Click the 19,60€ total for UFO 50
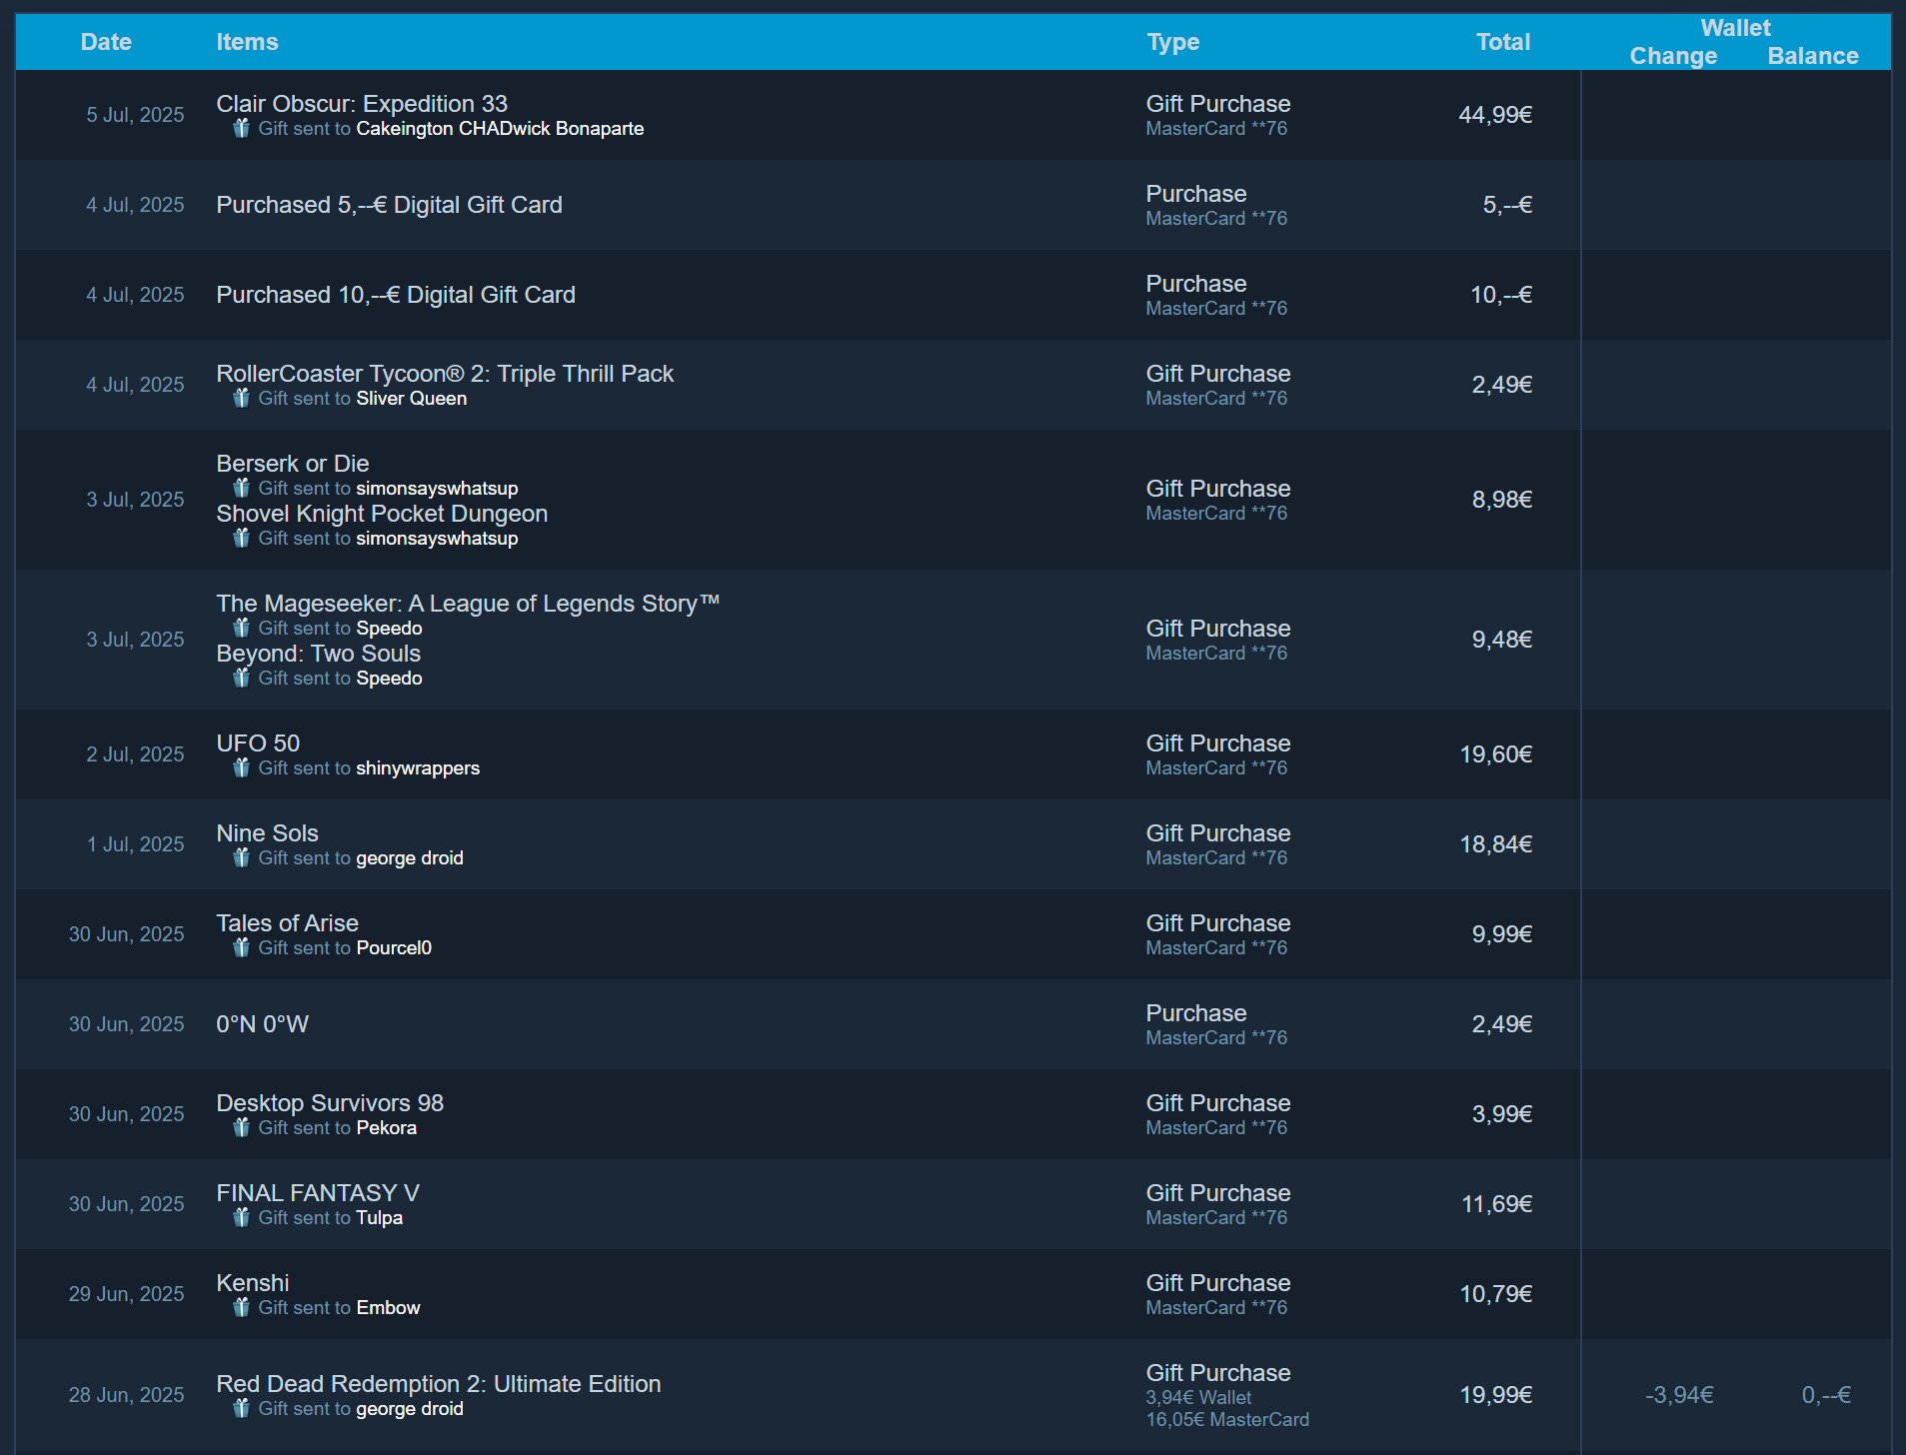Image resolution: width=1906 pixels, height=1455 pixels. click(1496, 754)
